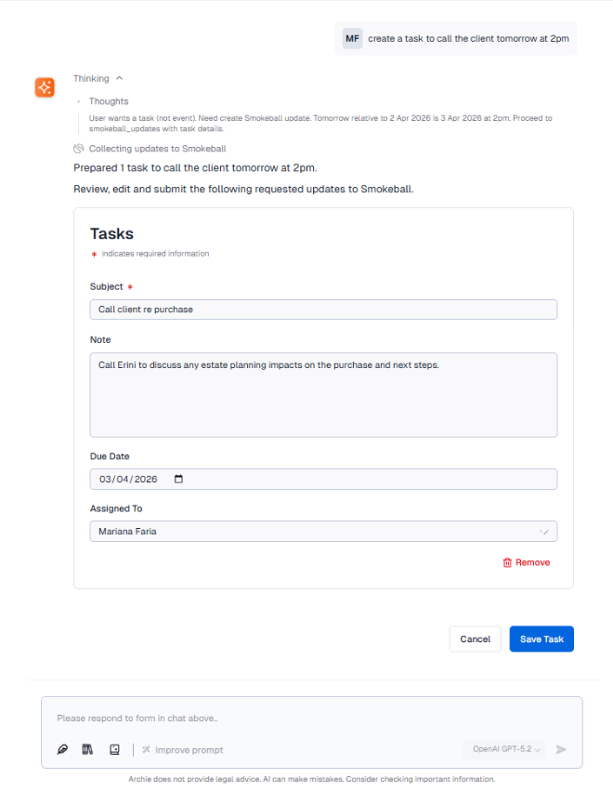Open the library books icon in prompt toolbar
613x791 pixels.
(88, 749)
